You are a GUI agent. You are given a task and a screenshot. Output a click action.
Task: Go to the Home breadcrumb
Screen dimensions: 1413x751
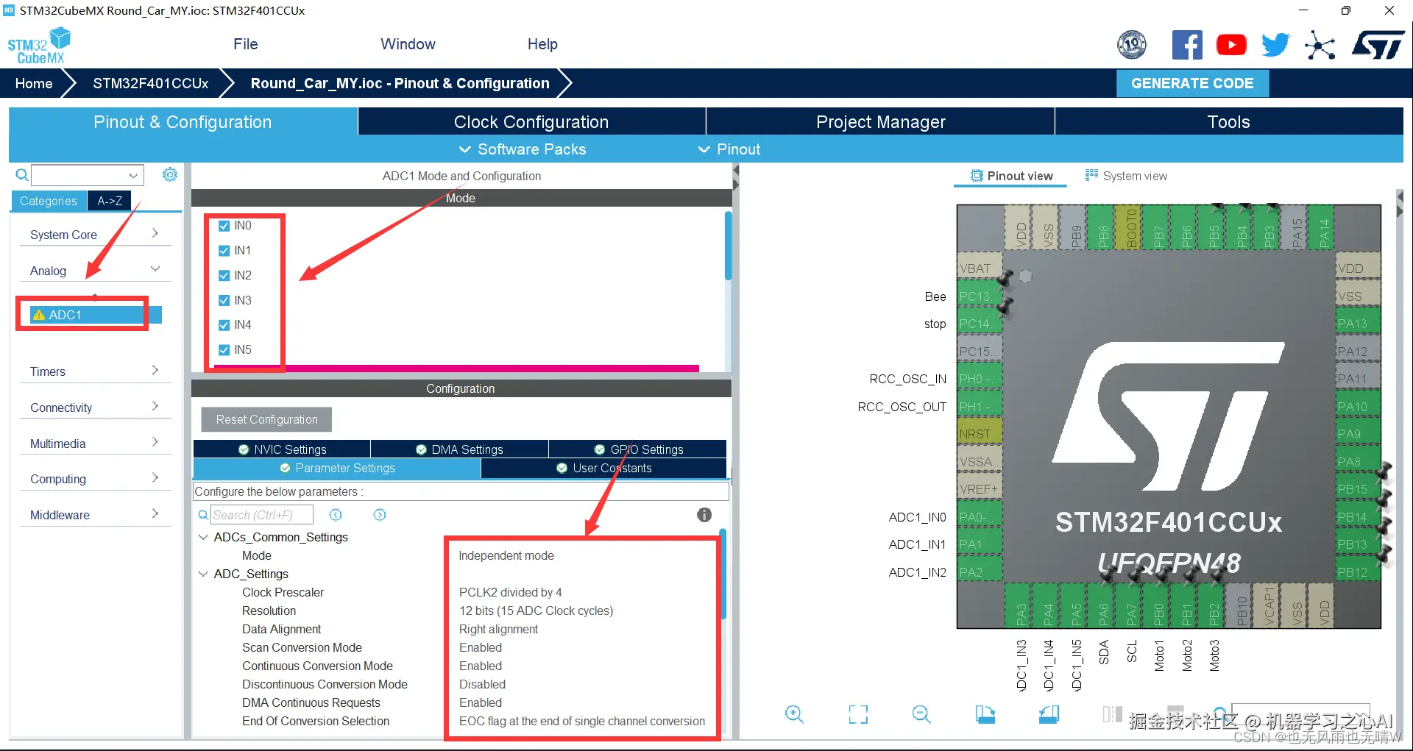[x=34, y=83]
